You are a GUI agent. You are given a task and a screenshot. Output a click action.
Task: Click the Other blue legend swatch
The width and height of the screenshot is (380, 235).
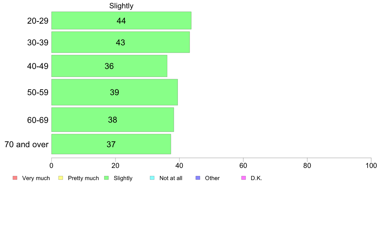pyautogui.click(x=198, y=178)
